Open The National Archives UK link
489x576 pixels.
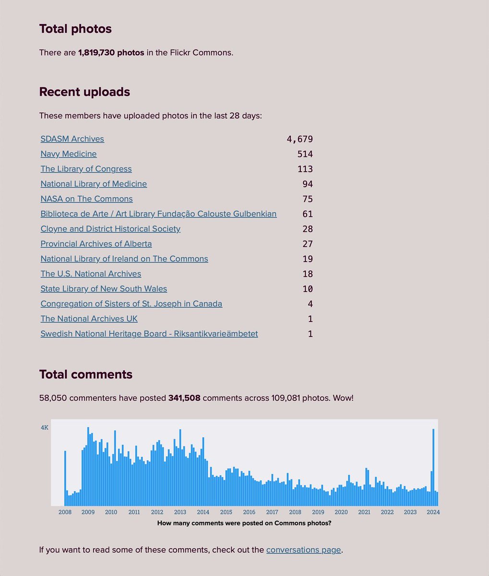tap(89, 319)
